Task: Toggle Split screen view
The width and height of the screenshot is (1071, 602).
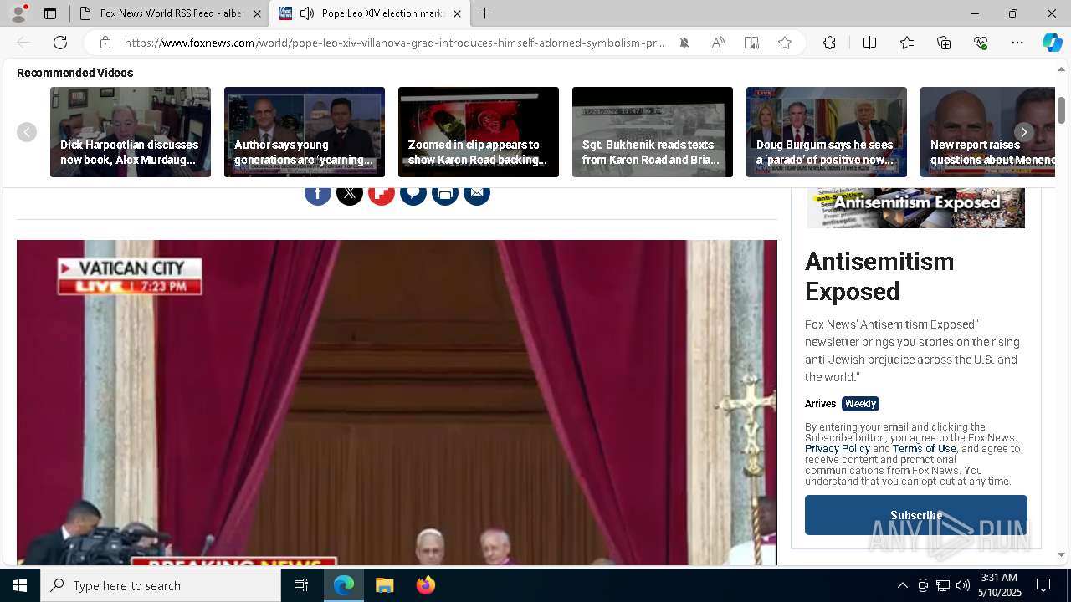Action: pyautogui.click(x=869, y=43)
